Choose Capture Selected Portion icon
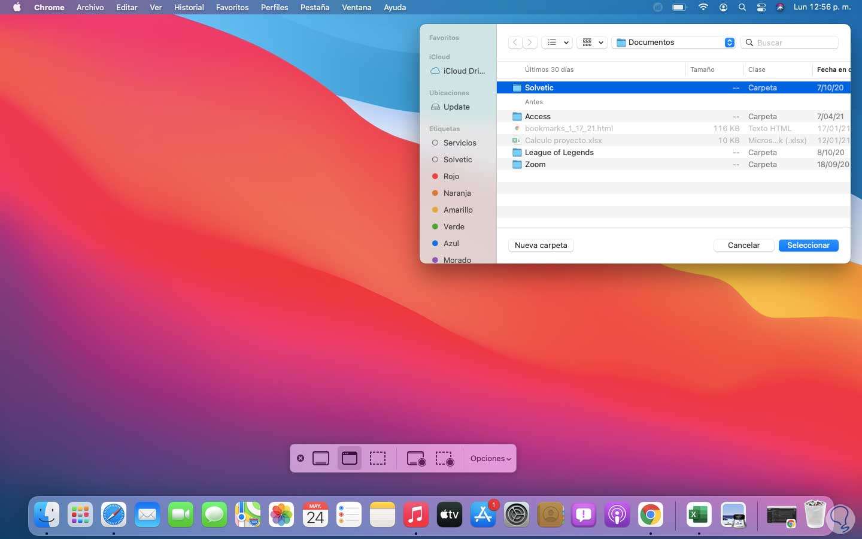This screenshot has width=862, height=539. tap(378, 459)
